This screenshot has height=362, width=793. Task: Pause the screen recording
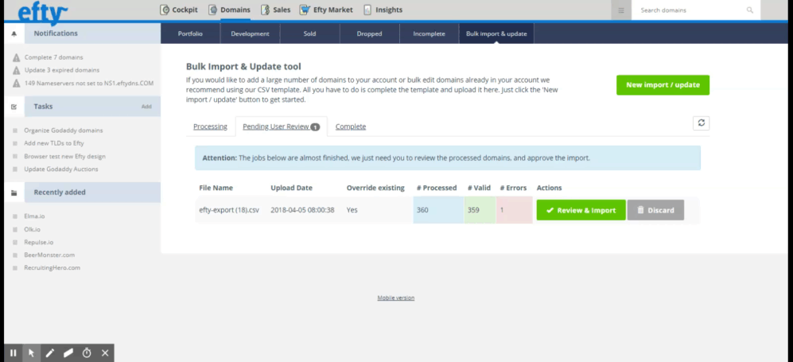[14, 353]
